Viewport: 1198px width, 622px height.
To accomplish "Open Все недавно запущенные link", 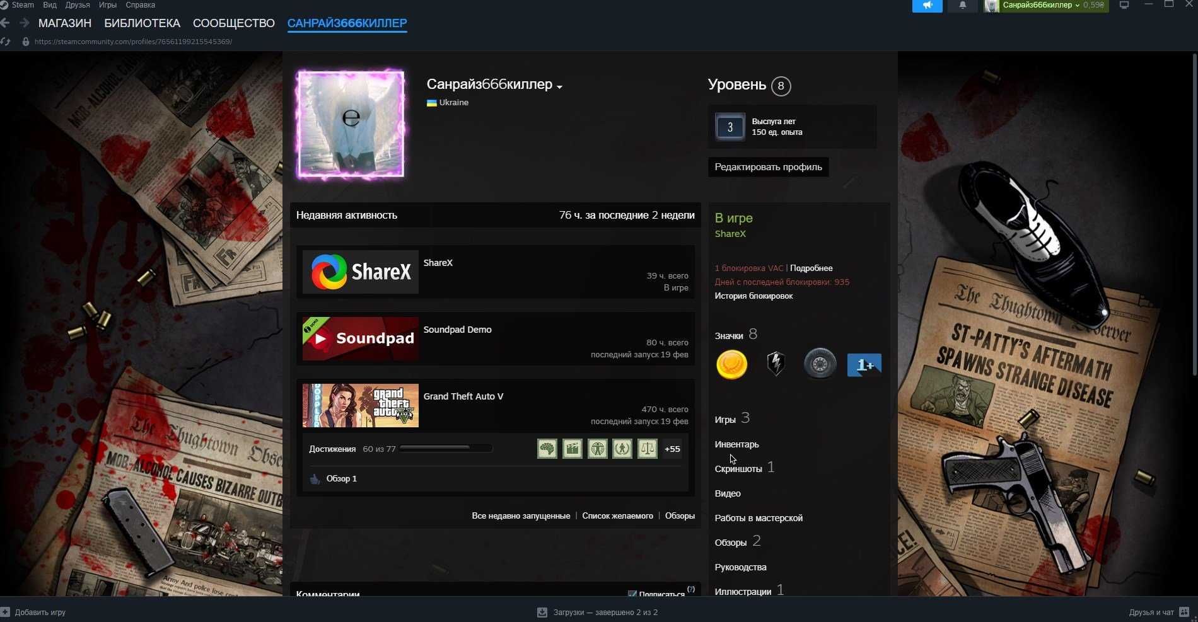I will point(521,515).
